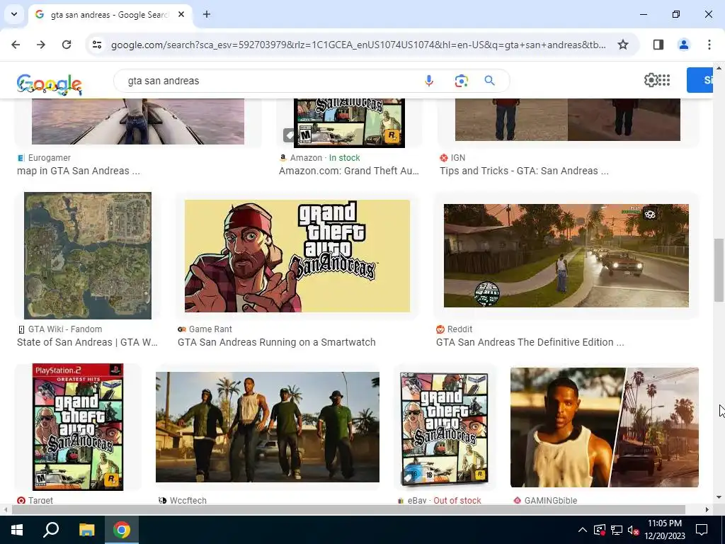Open Chrome three-dot menu
The width and height of the screenshot is (725, 544).
point(709,45)
